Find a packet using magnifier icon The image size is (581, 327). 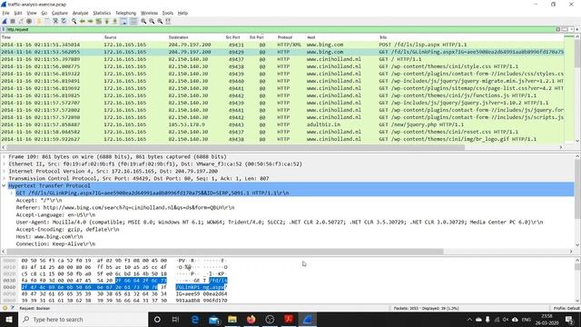pos(74,21)
